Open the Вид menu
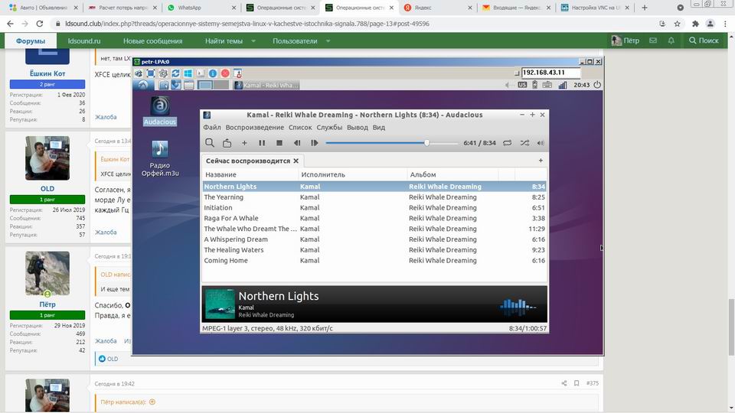The width and height of the screenshot is (735, 413). click(379, 128)
